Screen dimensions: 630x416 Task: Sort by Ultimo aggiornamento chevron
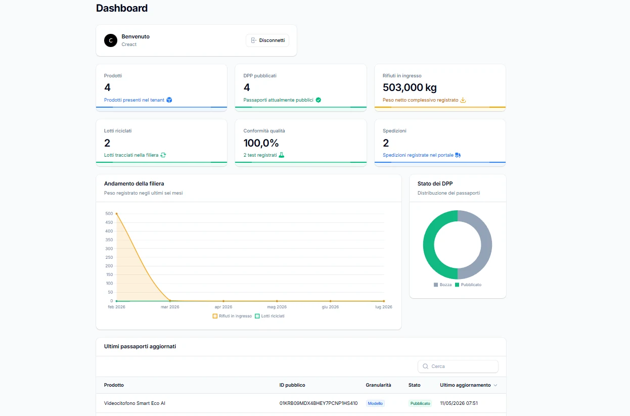coord(496,385)
